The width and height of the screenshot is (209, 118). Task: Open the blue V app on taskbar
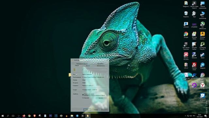(x=56, y=116)
